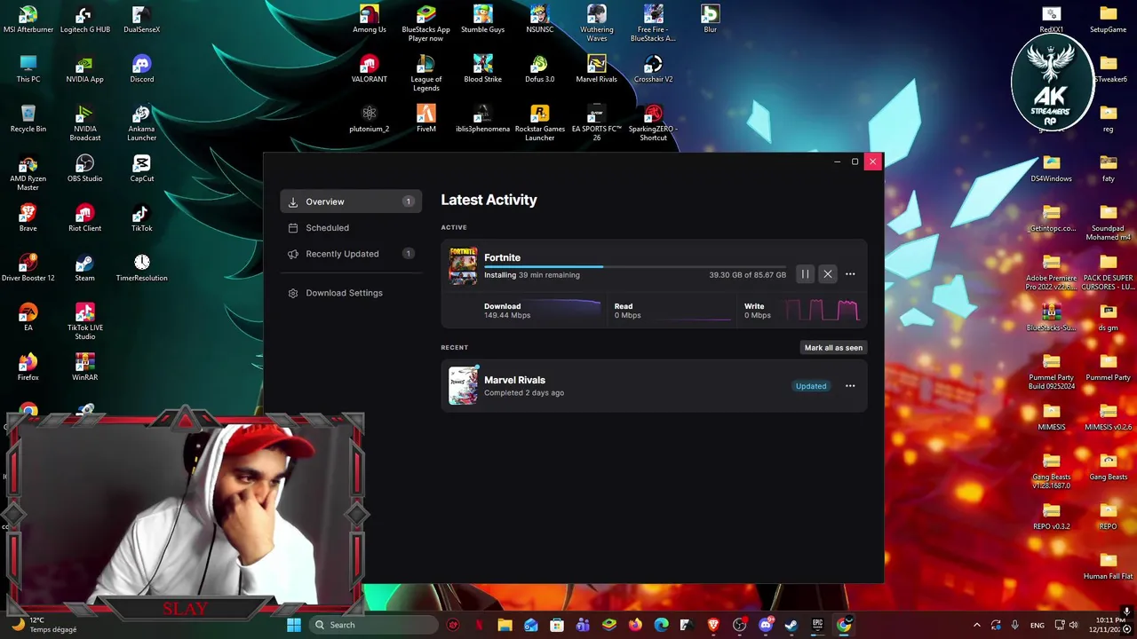Open TimerResolution desktop icon
The width and height of the screenshot is (1137, 639).
(x=142, y=268)
